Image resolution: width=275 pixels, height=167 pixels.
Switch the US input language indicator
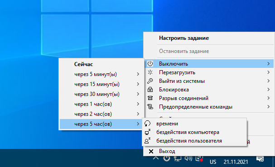click(x=213, y=162)
